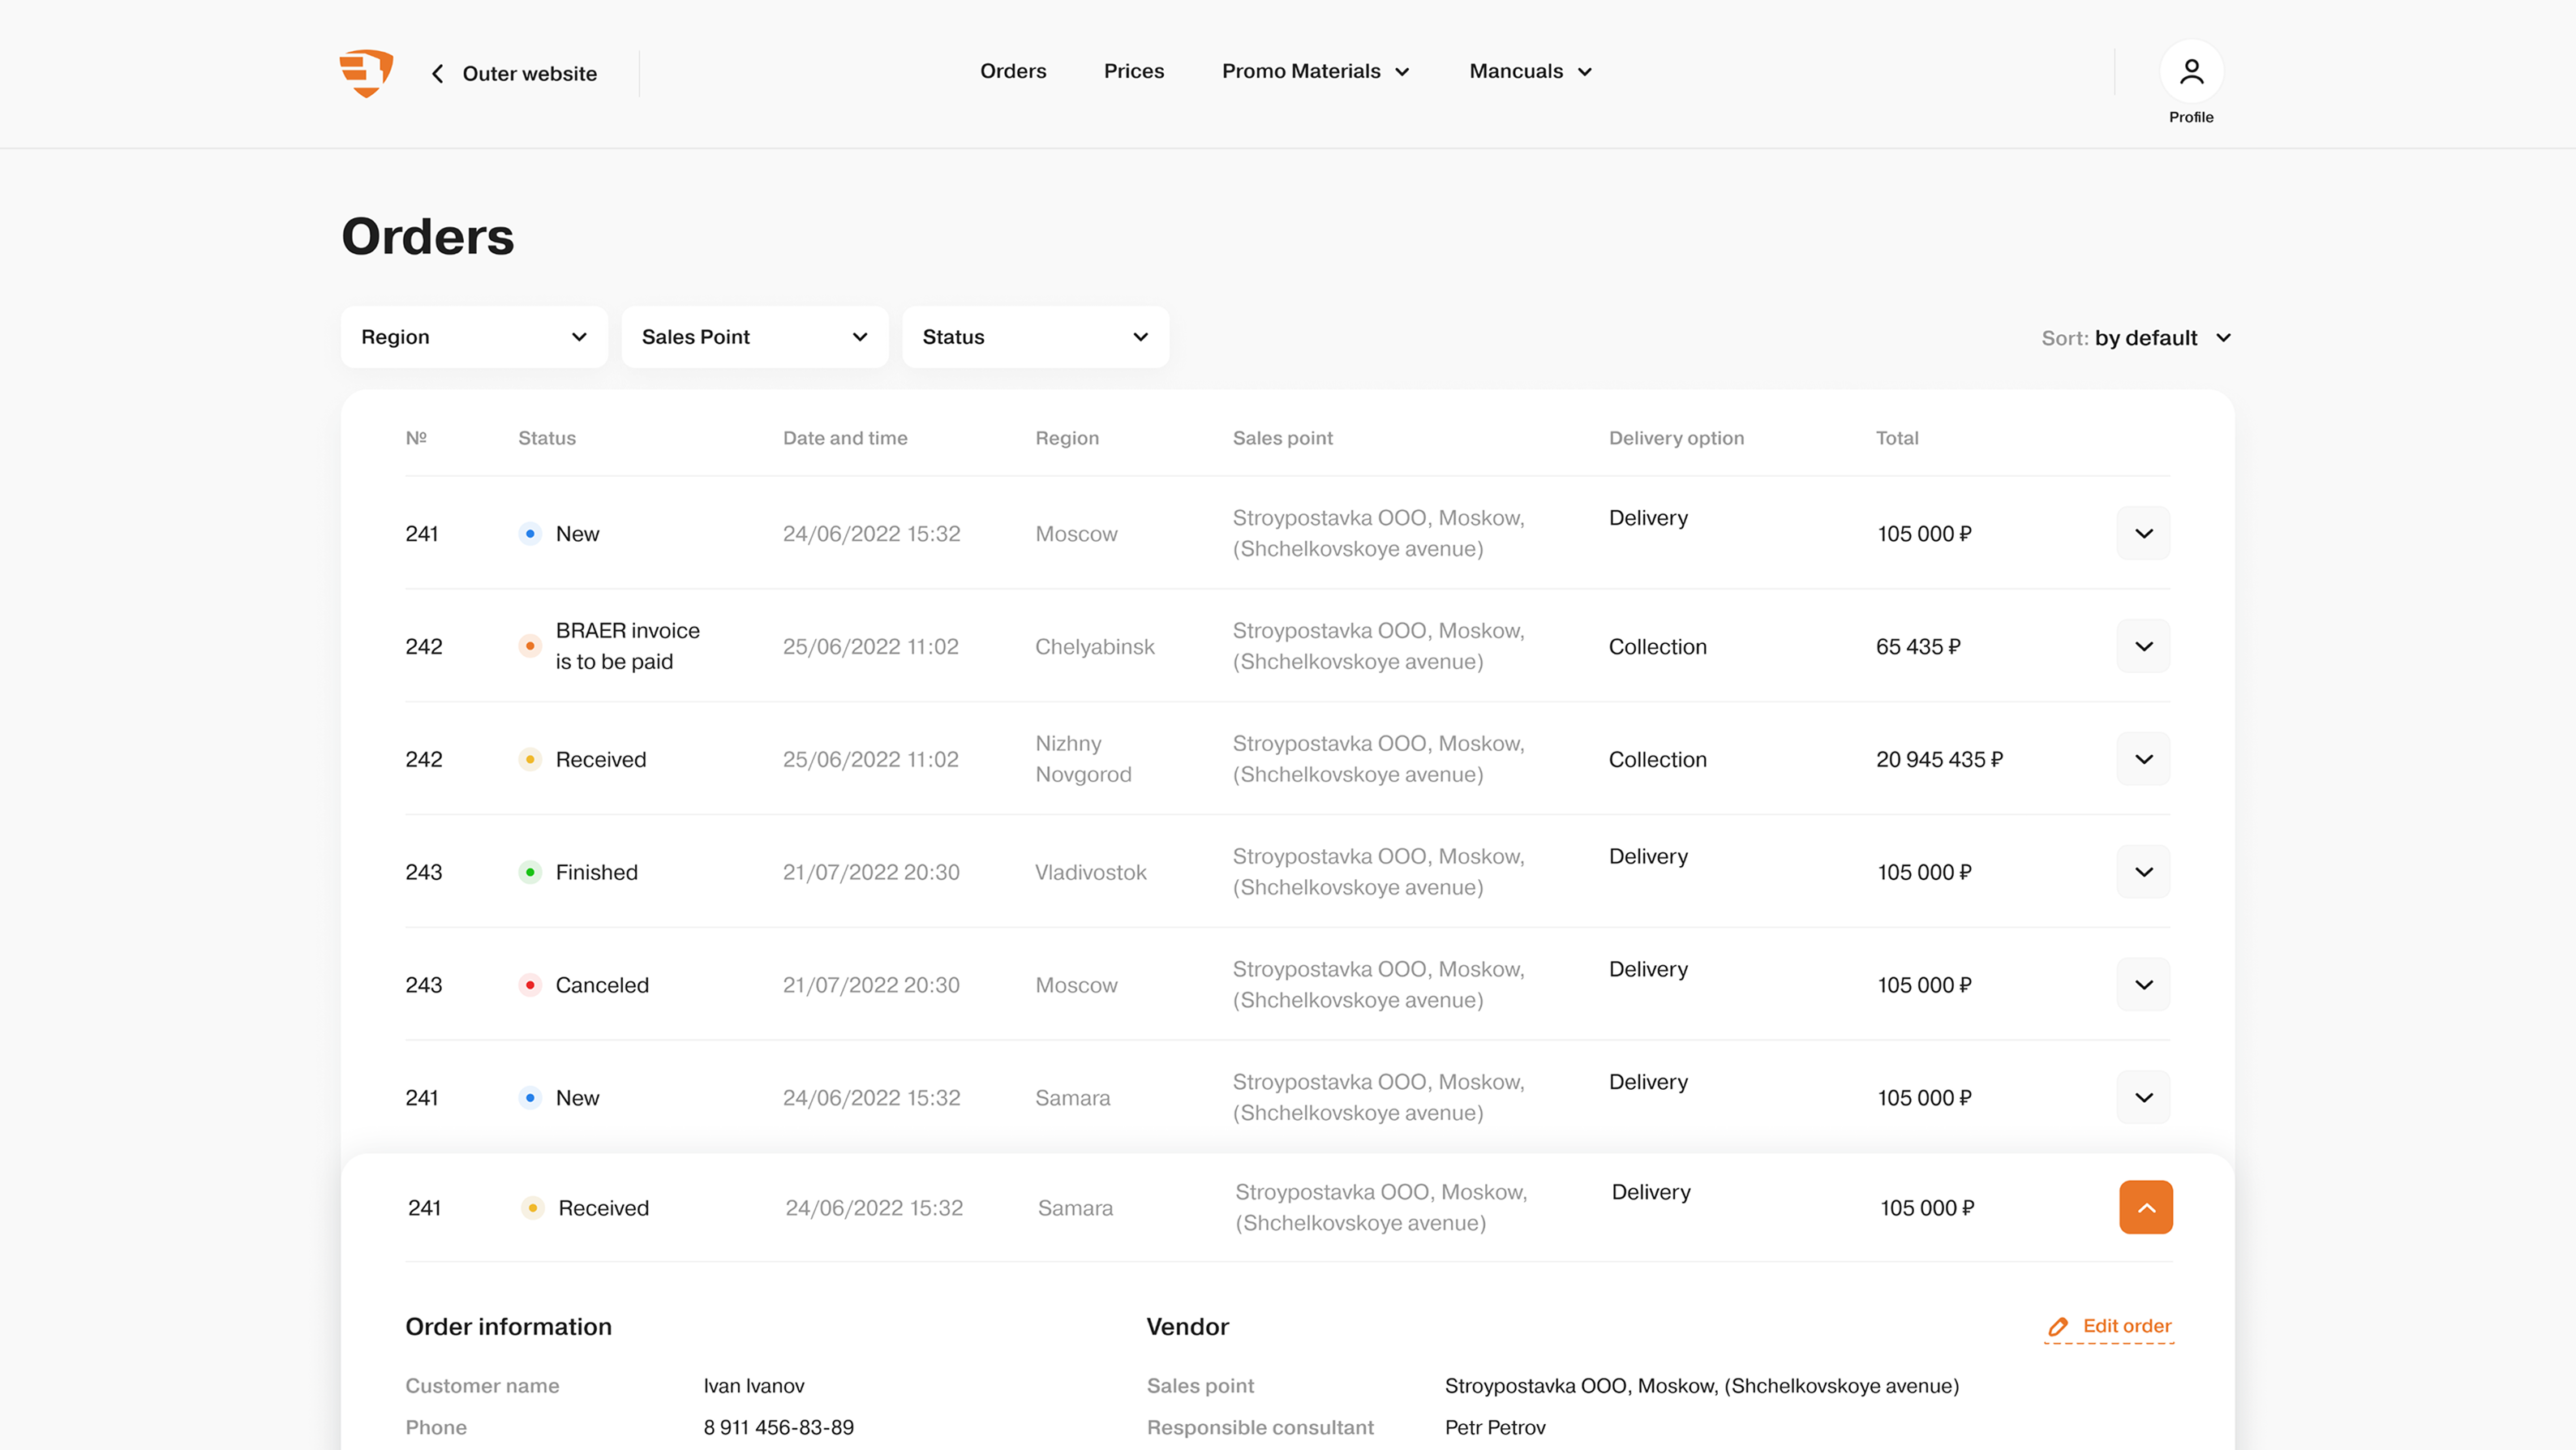This screenshot has height=1450, width=2576.
Task: Expand the first New order from Moscow
Action: pos(2143,533)
